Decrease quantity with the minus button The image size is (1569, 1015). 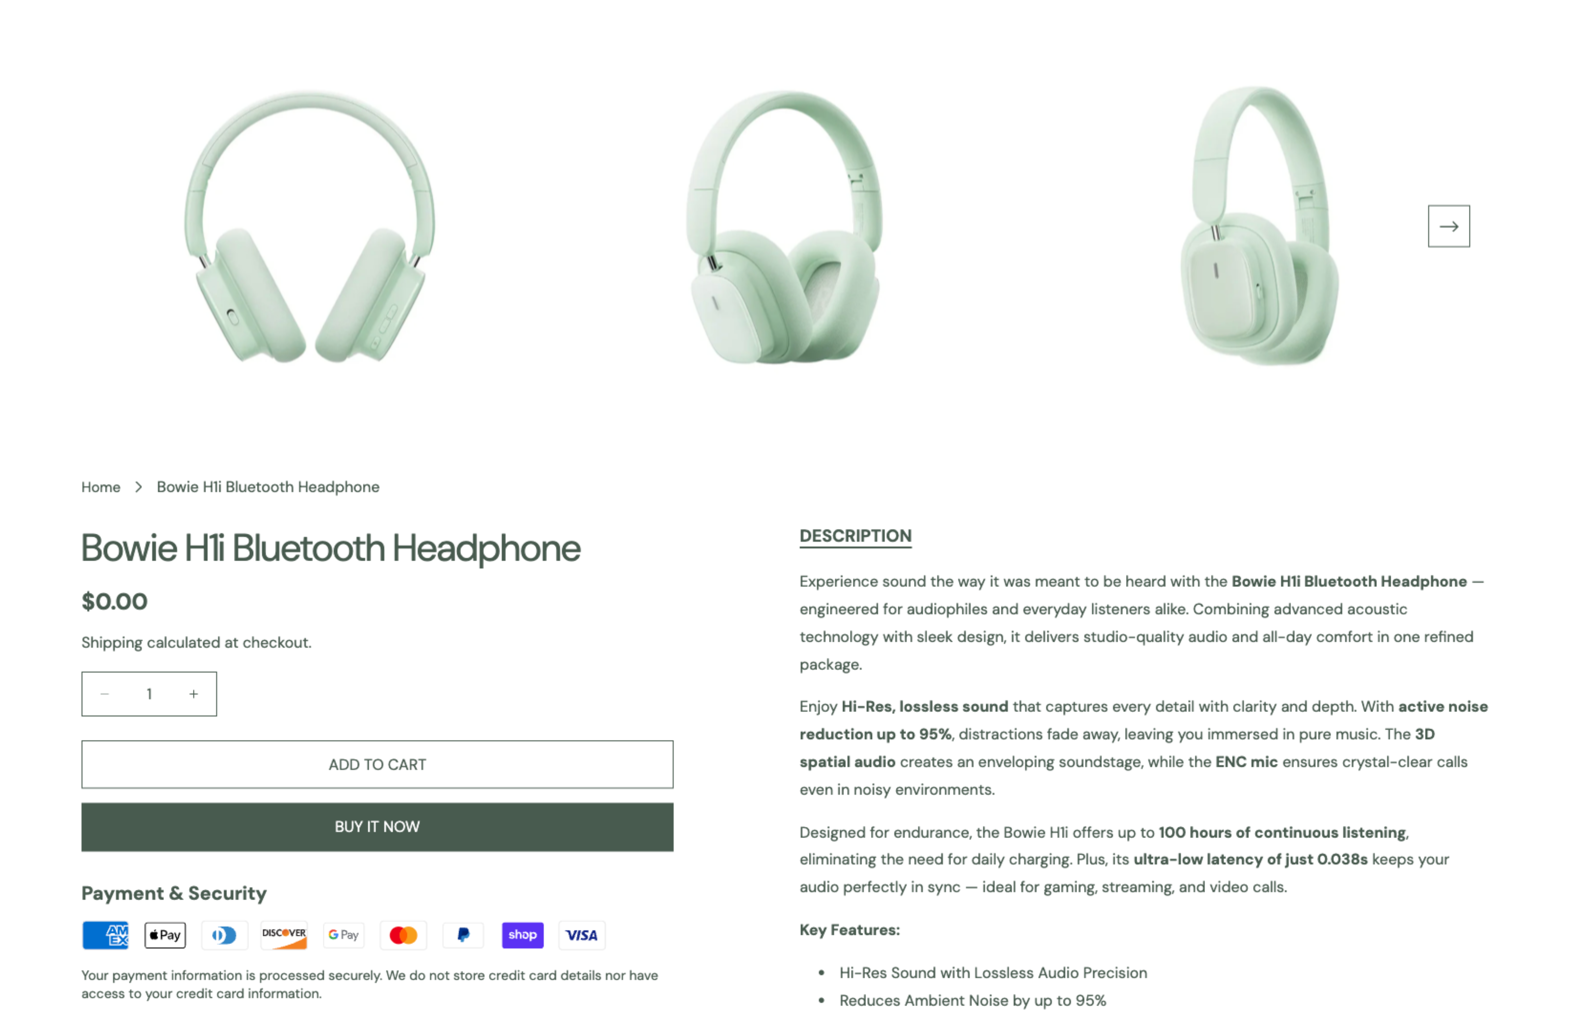104,694
